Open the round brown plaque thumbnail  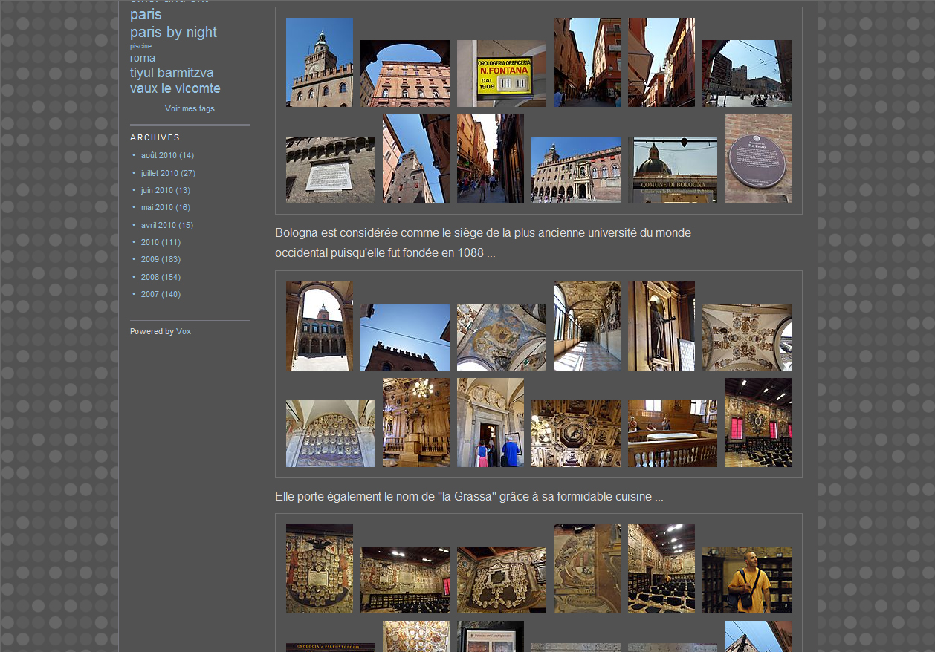tap(757, 159)
